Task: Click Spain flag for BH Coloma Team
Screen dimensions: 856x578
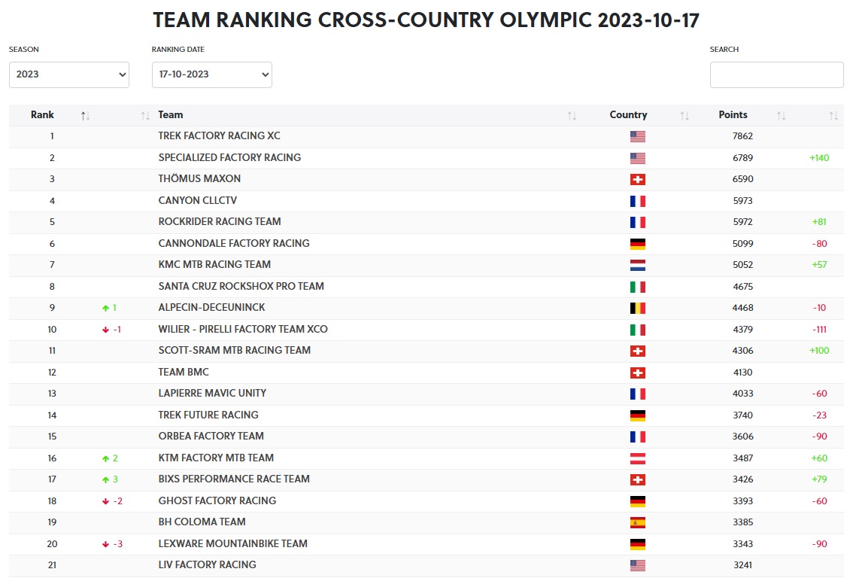Action: [x=638, y=523]
